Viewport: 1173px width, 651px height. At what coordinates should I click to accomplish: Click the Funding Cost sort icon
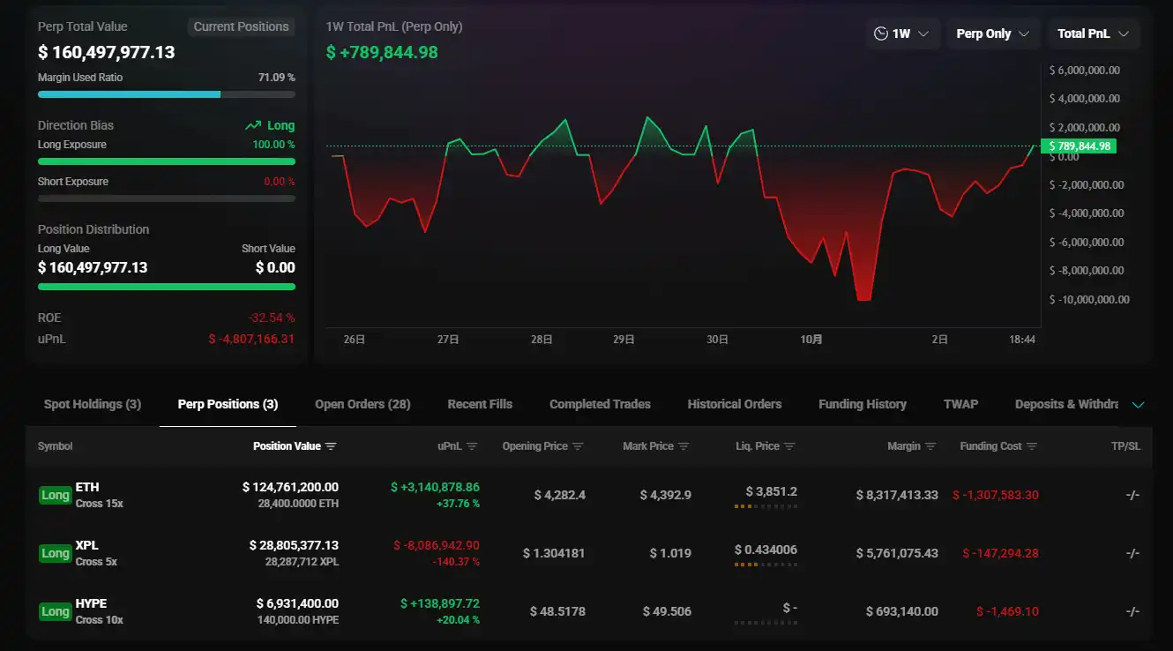[x=1032, y=446]
